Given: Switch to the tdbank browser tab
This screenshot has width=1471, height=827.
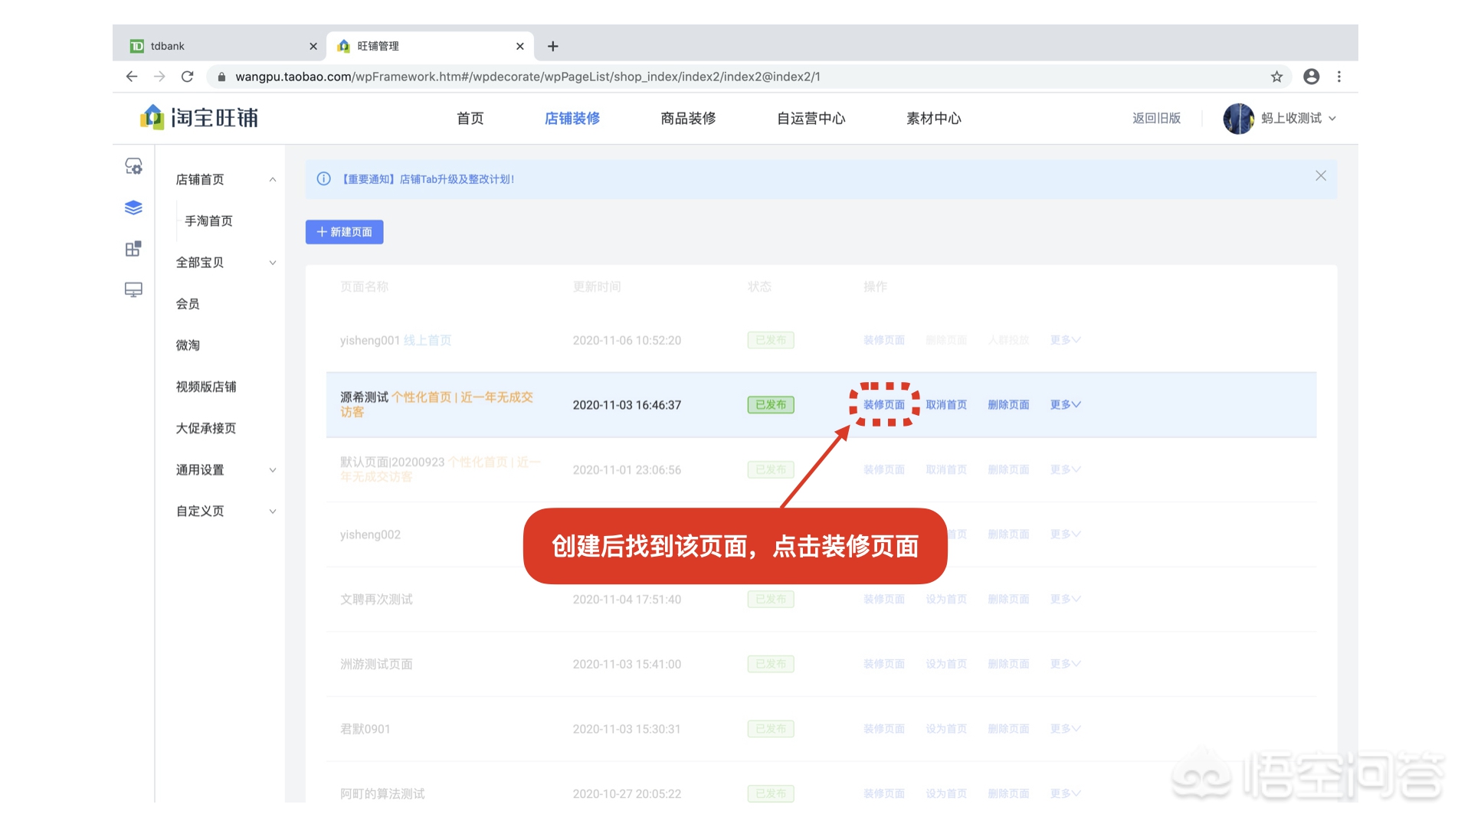Looking at the screenshot, I should pos(167,46).
